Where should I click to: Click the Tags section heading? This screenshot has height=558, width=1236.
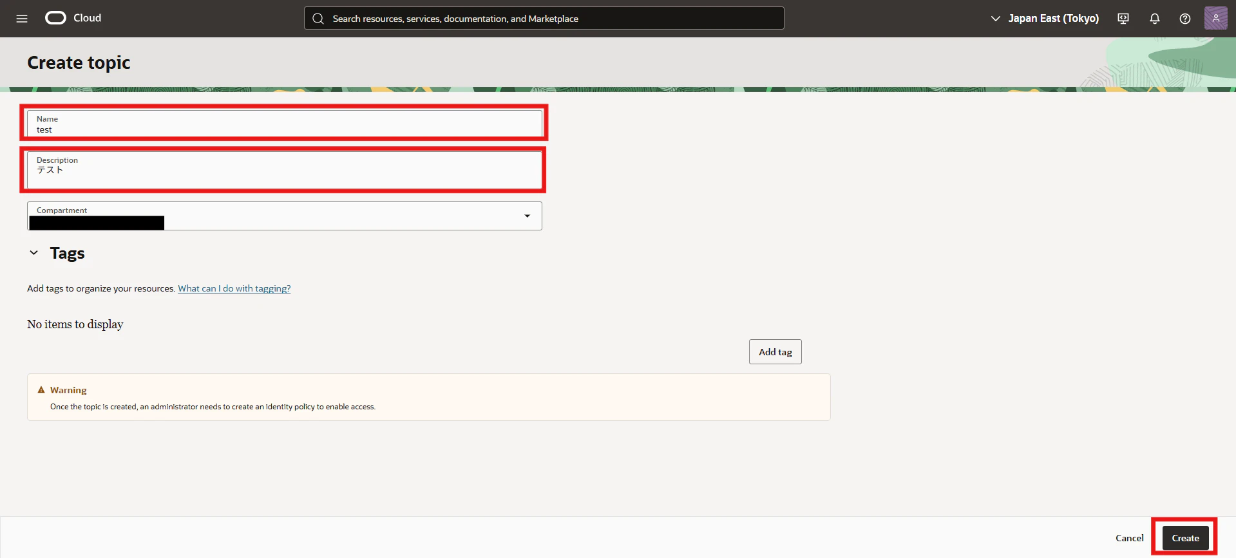[x=68, y=253]
